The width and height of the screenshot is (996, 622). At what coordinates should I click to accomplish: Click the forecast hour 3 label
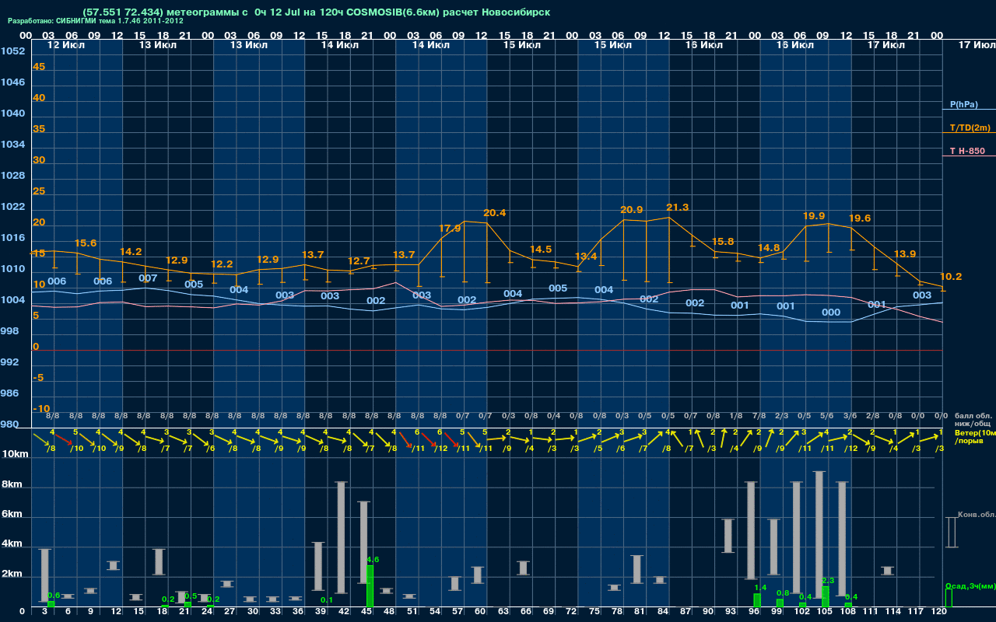tap(45, 613)
